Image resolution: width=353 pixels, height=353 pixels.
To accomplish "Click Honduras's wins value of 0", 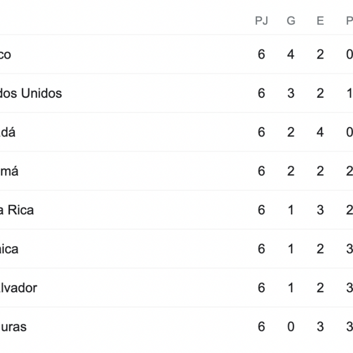I will (x=291, y=327).
